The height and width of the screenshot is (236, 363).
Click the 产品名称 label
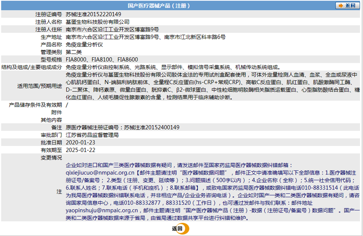(51, 45)
